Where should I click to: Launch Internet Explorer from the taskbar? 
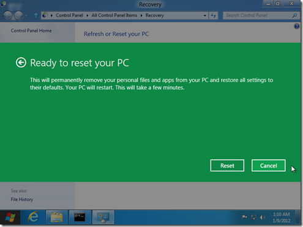(x=34, y=217)
